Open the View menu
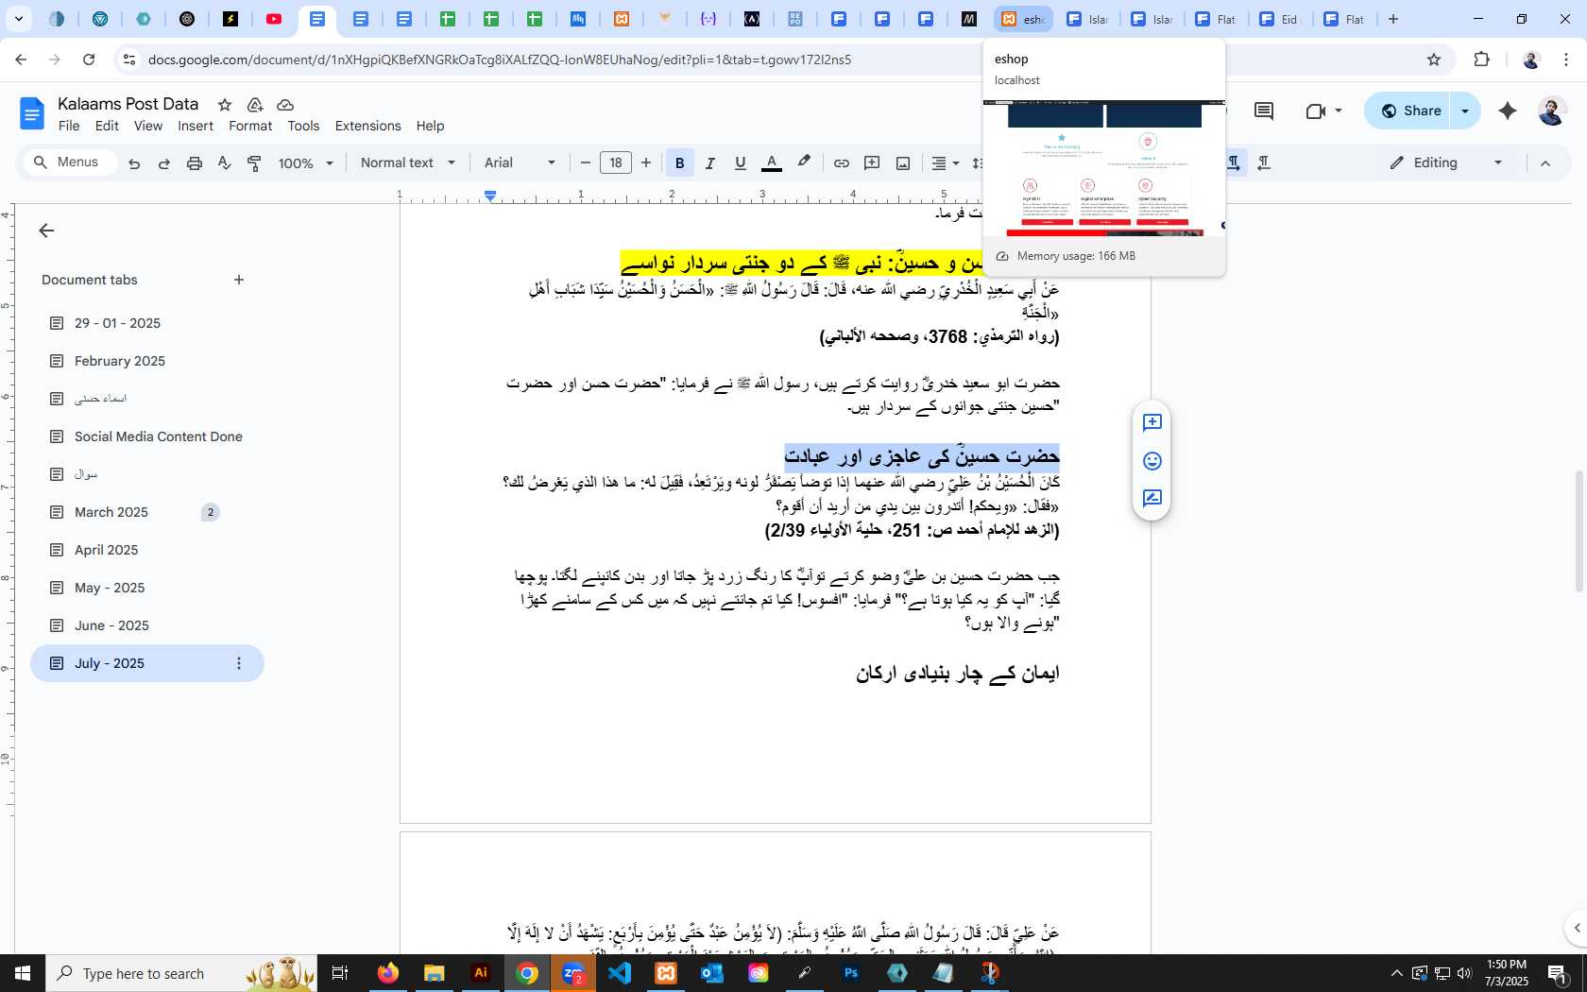Viewport: 1587px width, 992px height. point(147,126)
